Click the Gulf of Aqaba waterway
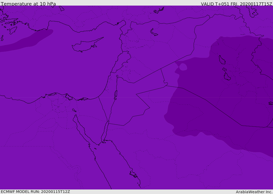The image size is (273, 194). coord(105,132)
